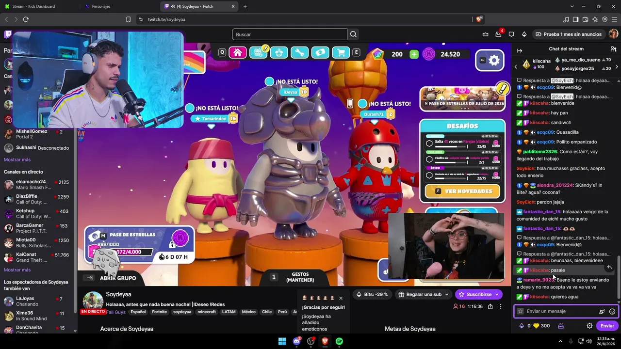
Task: Click the Twitch home logo
Action: point(8,34)
